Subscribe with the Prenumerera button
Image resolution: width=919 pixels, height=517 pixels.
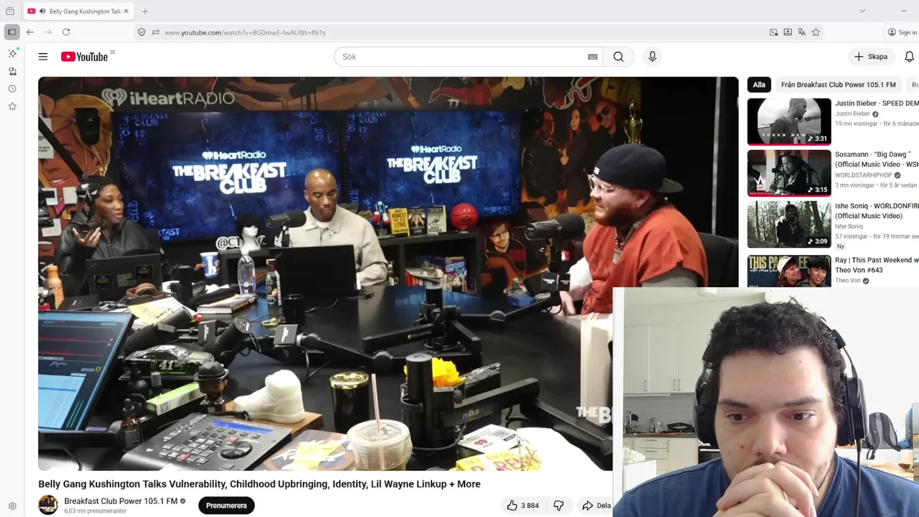tap(226, 506)
